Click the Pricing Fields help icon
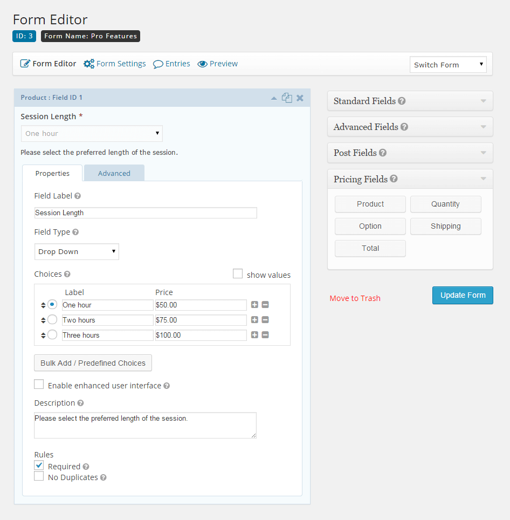Screen dimensions: 510x520 394,179
